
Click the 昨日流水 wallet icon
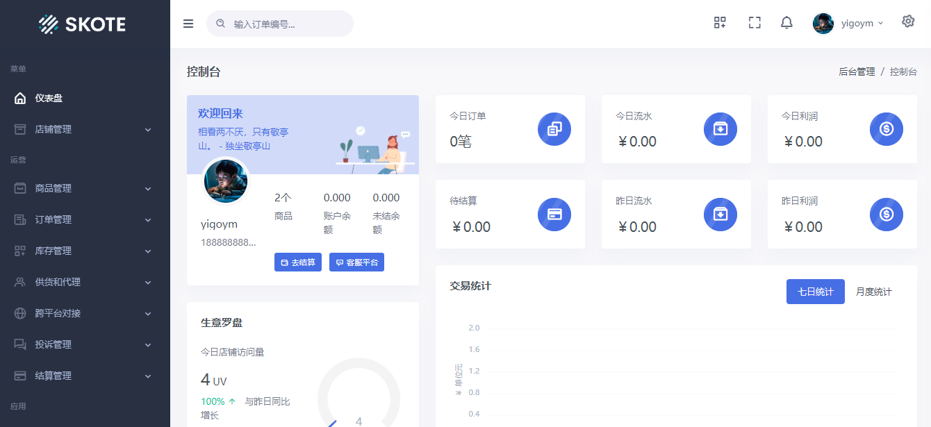(x=720, y=215)
